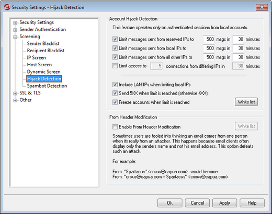Select Dynamic Screen in the tree

click(43, 72)
